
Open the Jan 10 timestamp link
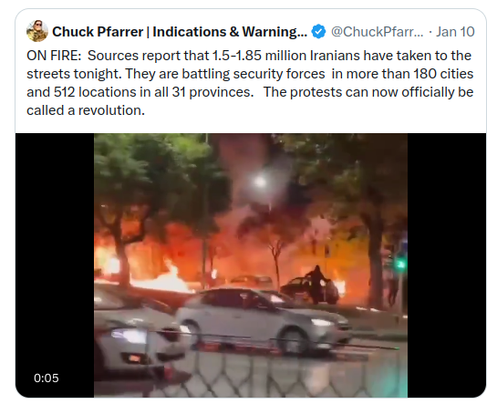[x=455, y=32]
